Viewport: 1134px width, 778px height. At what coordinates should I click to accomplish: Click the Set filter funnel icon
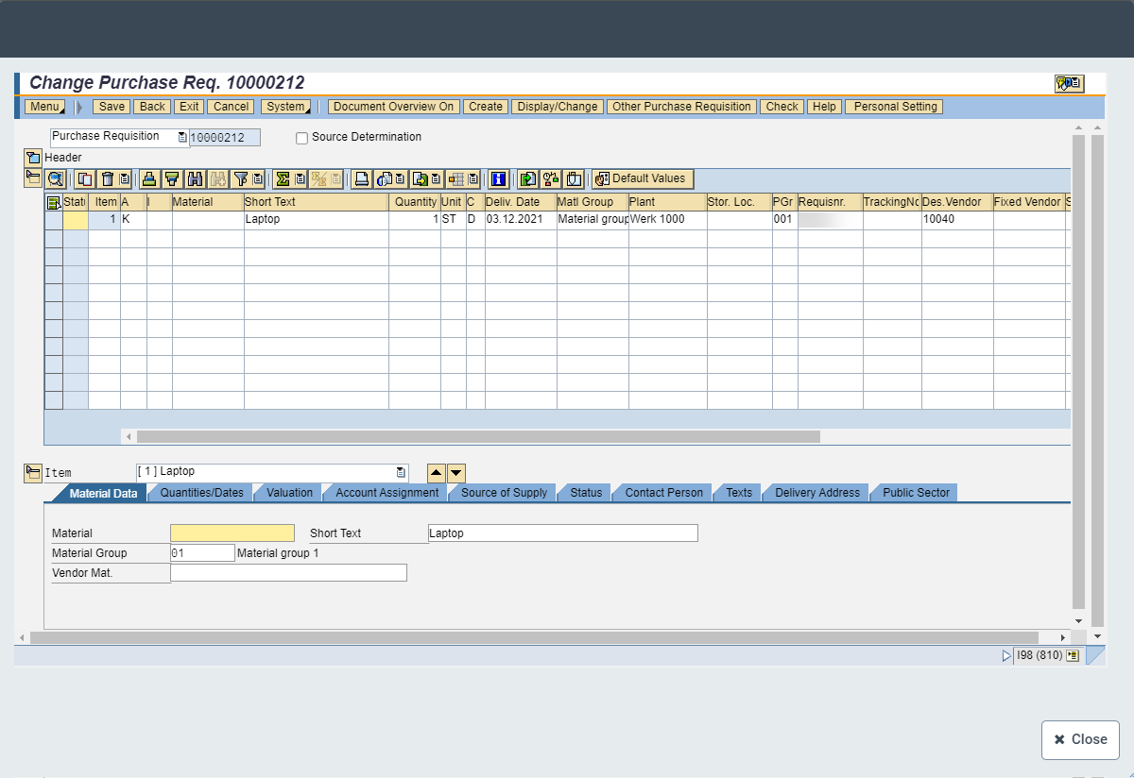point(241,178)
